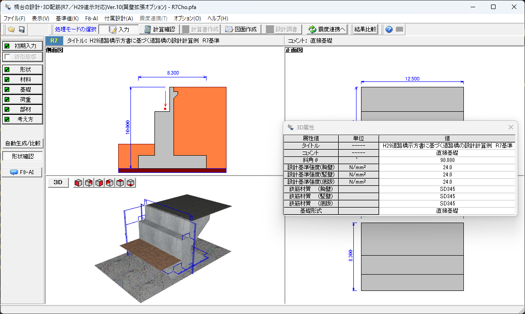This screenshot has width=525, height=314.
Task: Click the blue help question mark icon
Action: (389, 29)
